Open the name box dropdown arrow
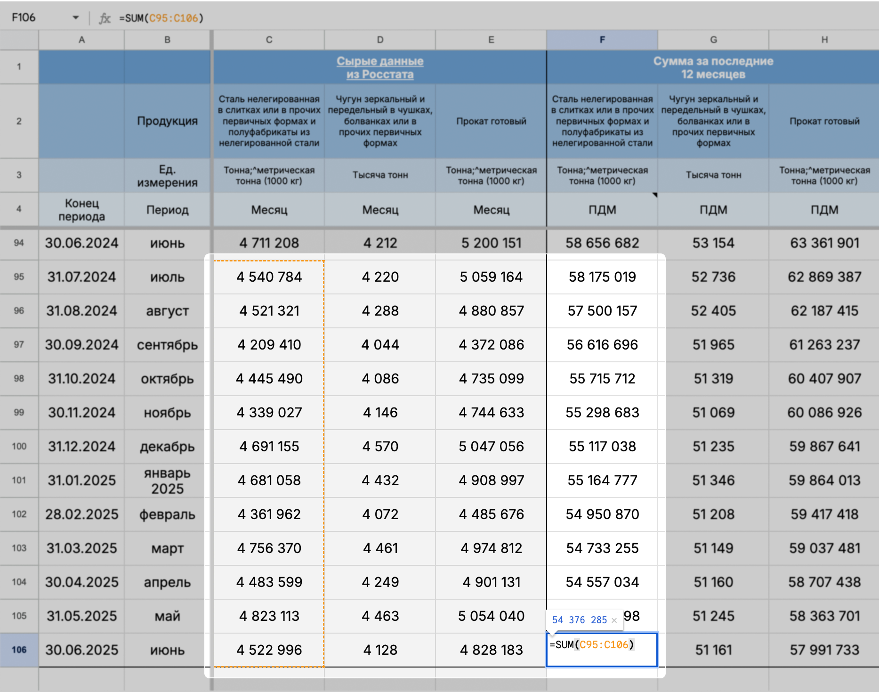Screen dimensions: 879x692 coord(75,18)
